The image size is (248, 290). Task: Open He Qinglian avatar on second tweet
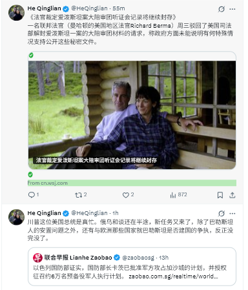[x=16, y=217]
